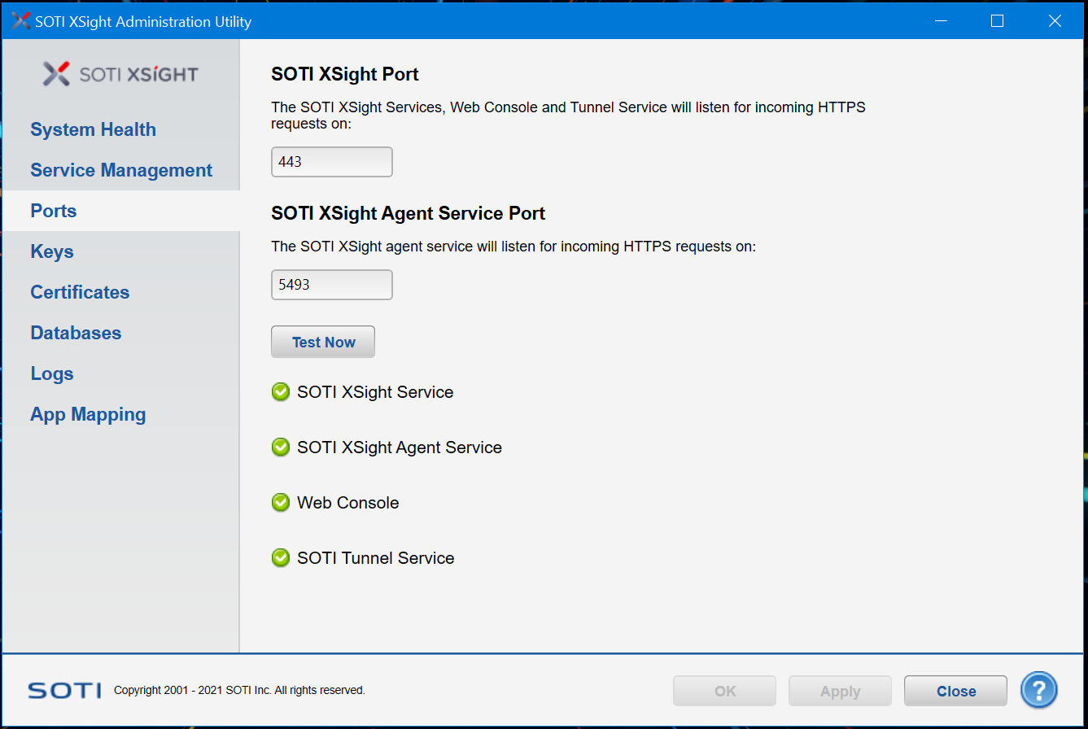This screenshot has width=1088, height=729.
Task: Click the copyright notice text
Action: (x=239, y=690)
